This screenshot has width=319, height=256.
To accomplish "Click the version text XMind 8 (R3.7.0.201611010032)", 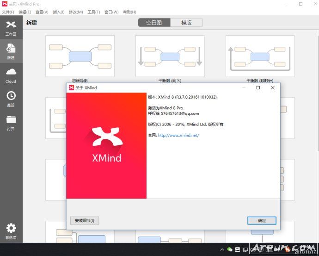I will pyautogui.click(x=187, y=97).
